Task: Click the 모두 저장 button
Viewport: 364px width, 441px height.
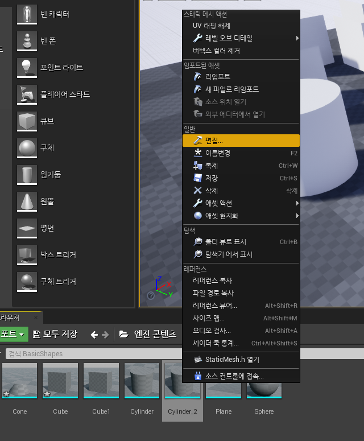Action: [x=55, y=334]
